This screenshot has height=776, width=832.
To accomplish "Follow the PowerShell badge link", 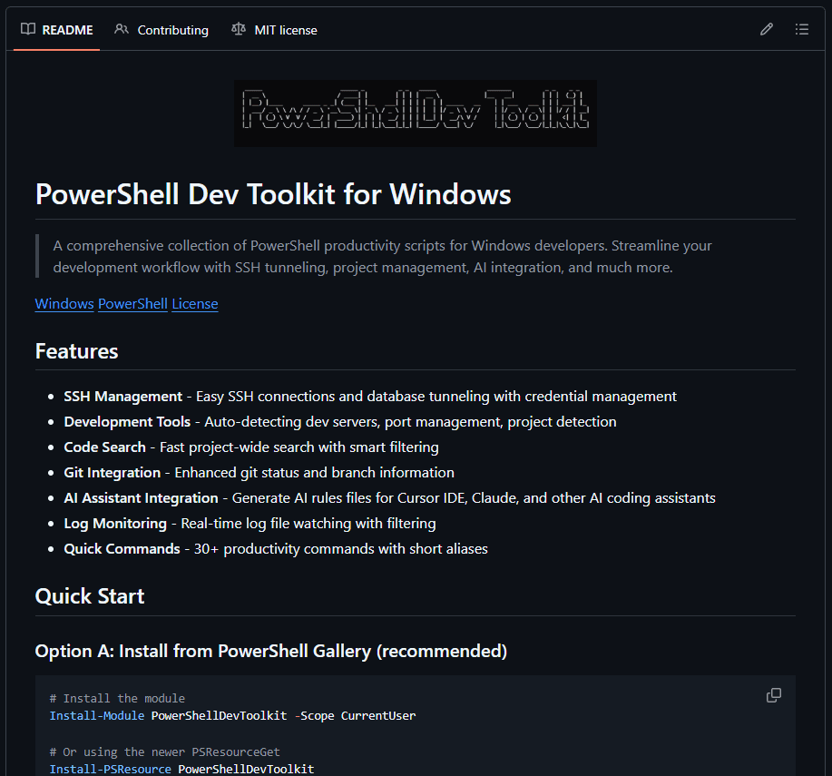I will pos(132,303).
